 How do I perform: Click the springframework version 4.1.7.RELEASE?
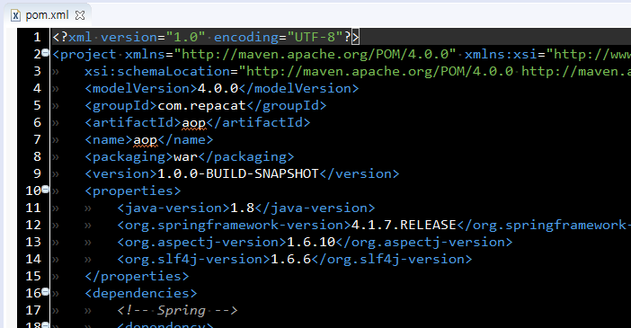[x=404, y=225]
